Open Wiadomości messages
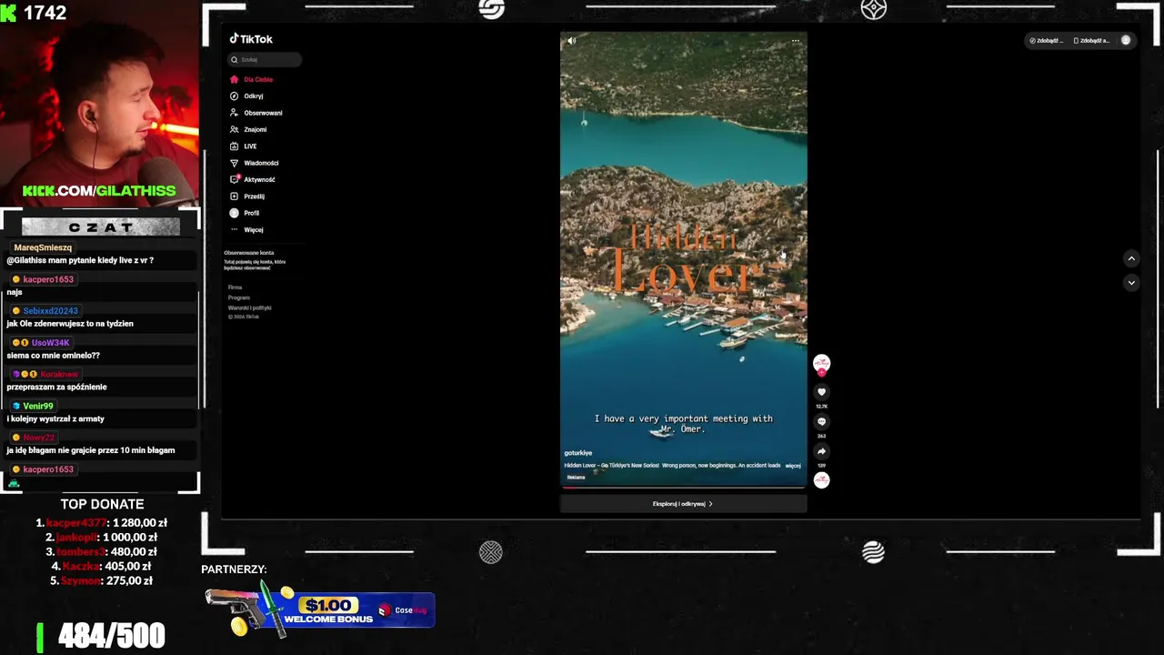Viewport: 1164px width, 655px height. click(261, 163)
